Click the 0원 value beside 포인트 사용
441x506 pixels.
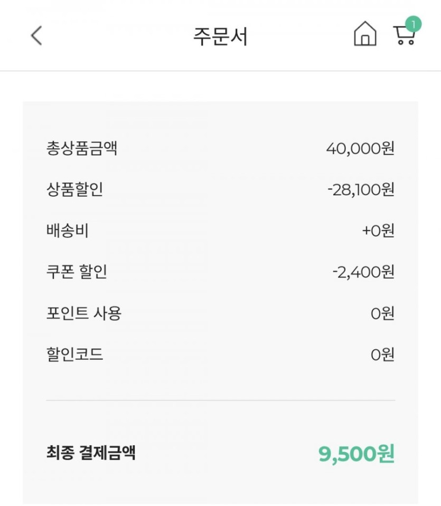tap(382, 313)
